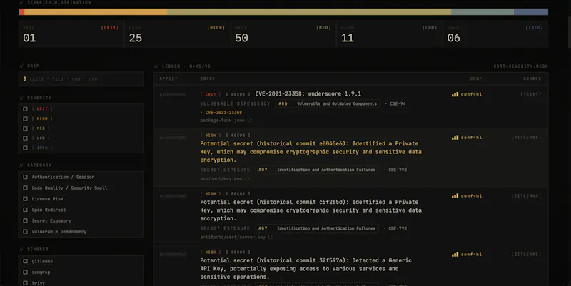Select the LOW count card showing 11

point(389,34)
